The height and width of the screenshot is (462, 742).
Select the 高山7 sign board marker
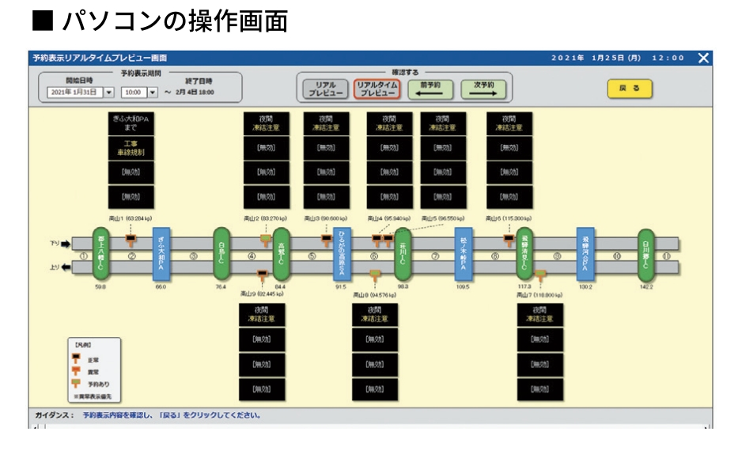pyautogui.click(x=539, y=275)
